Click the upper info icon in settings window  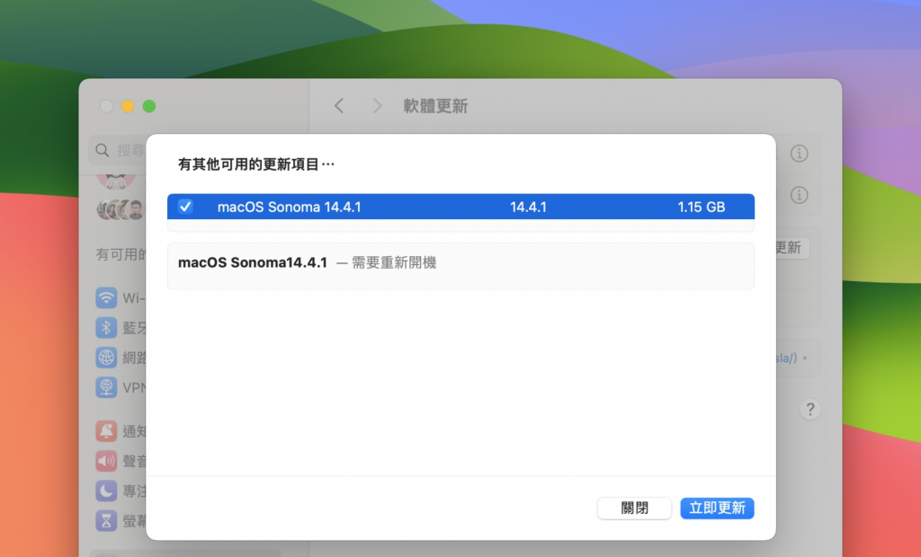click(799, 154)
